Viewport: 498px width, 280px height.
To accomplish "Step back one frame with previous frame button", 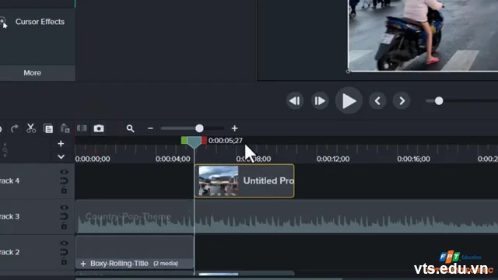I will pyautogui.click(x=295, y=101).
